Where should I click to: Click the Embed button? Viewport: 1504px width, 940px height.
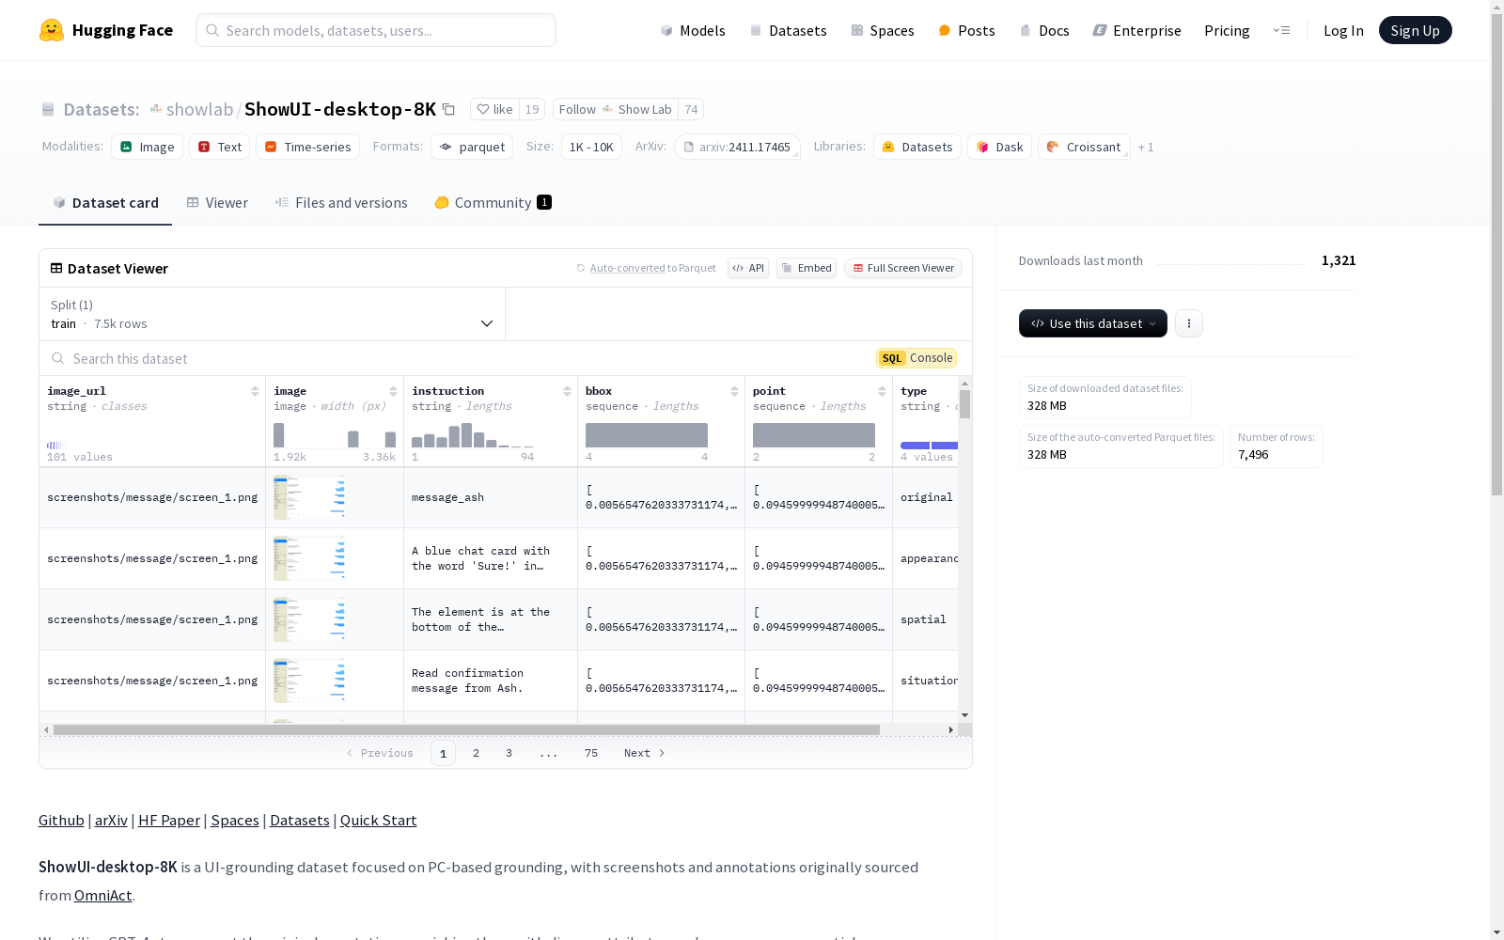807,268
